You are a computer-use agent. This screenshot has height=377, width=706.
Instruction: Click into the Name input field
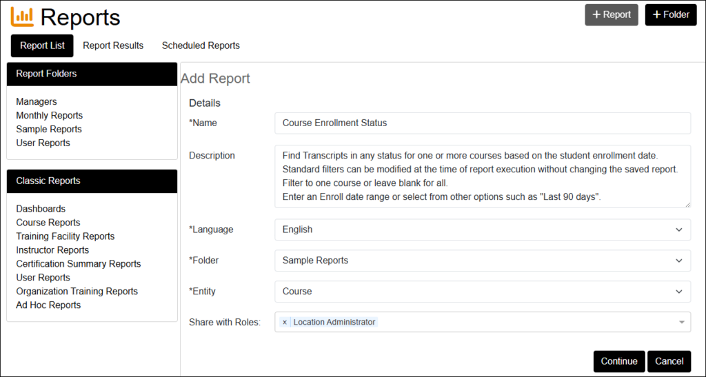pyautogui.click(x=482, y=123)
